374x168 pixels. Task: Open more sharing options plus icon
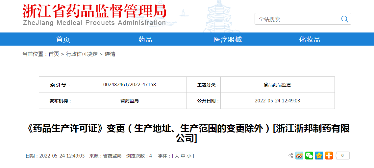[x=329, y=156]
